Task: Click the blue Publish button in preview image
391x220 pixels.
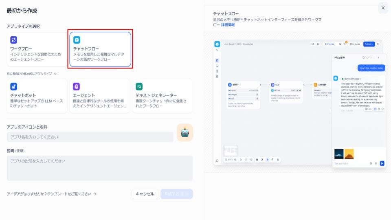Action: pyautogui.click(x=369, y=44)
